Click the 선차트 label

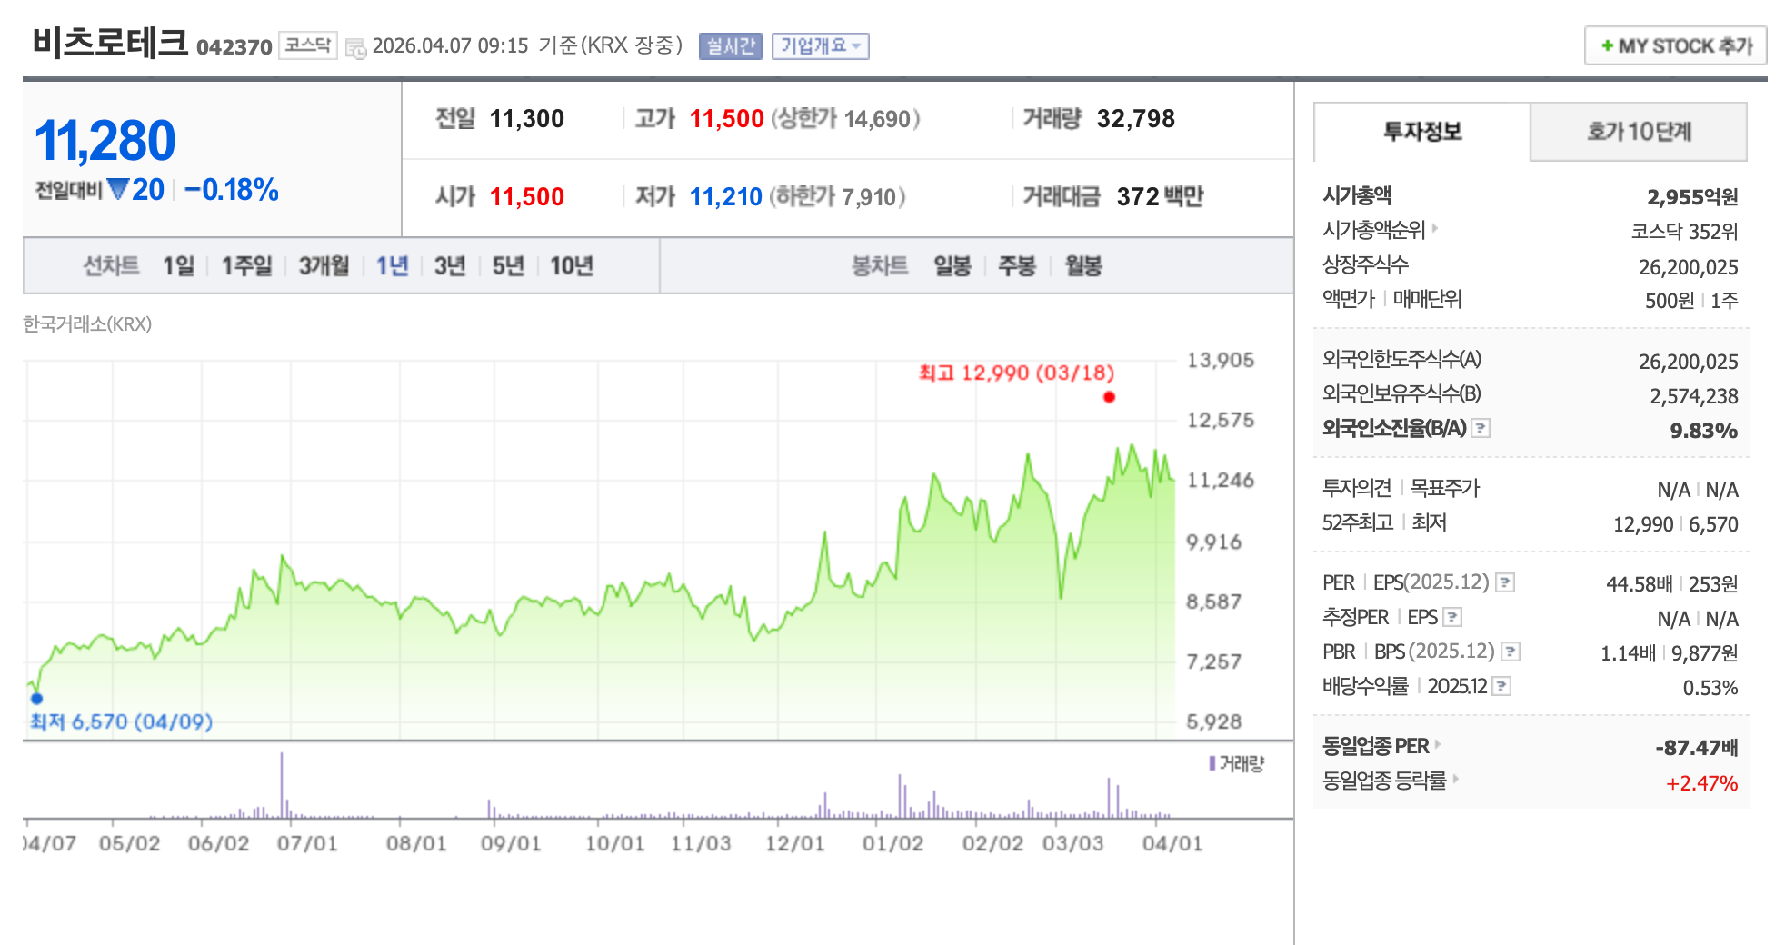pyautogui.click(x=111, y=265)
